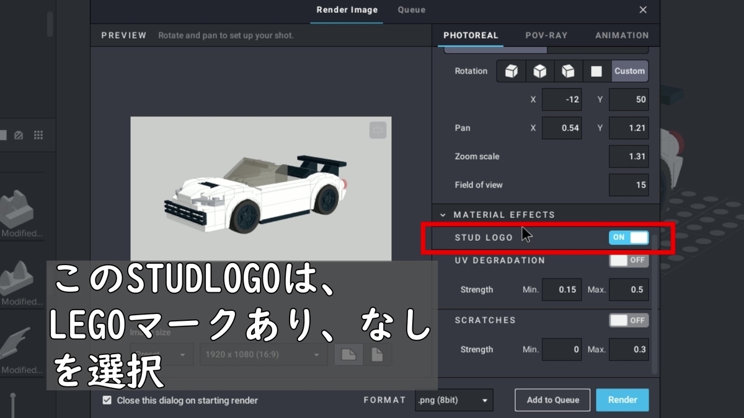
Task: Click the Render button
Action: pyautogui.click(x=622, y=400)
